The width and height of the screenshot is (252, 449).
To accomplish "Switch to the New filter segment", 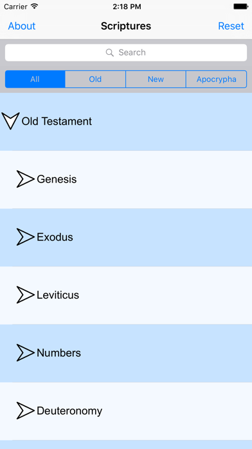I will click(x=156, y=79).
